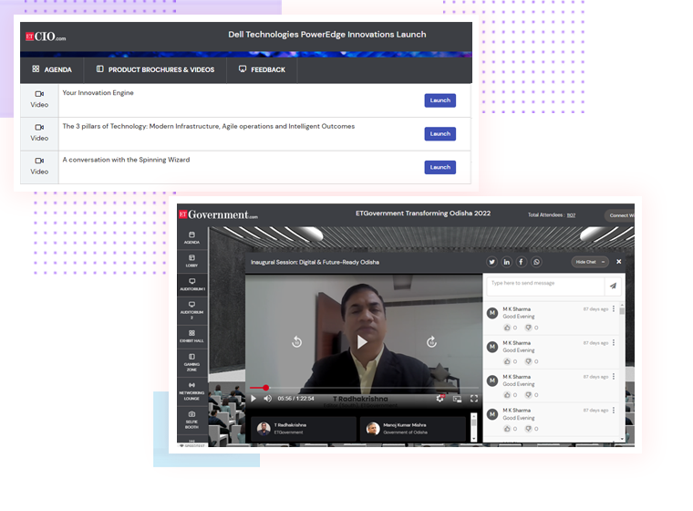Screen dimensions: 693x511
Task: Mute the video volume
Action: [x=267, y=399]
